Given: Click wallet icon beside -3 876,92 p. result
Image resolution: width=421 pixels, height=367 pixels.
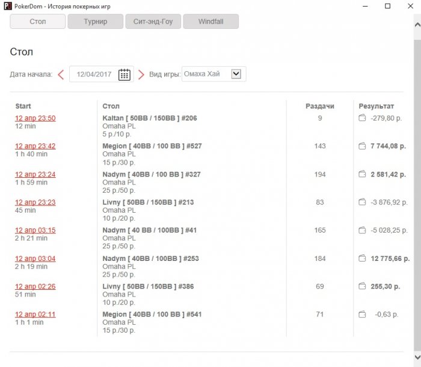Looking at the screenshot, I should [x=362, y=202].
